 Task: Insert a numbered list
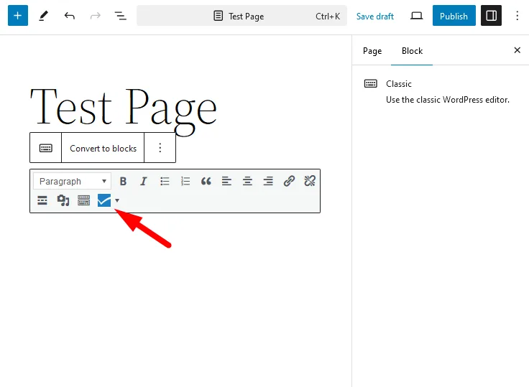click(185, 182)
